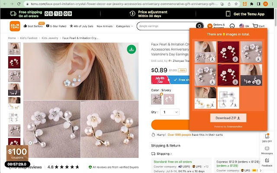
Task: Click the green download icon on main image
Action: 131,49
